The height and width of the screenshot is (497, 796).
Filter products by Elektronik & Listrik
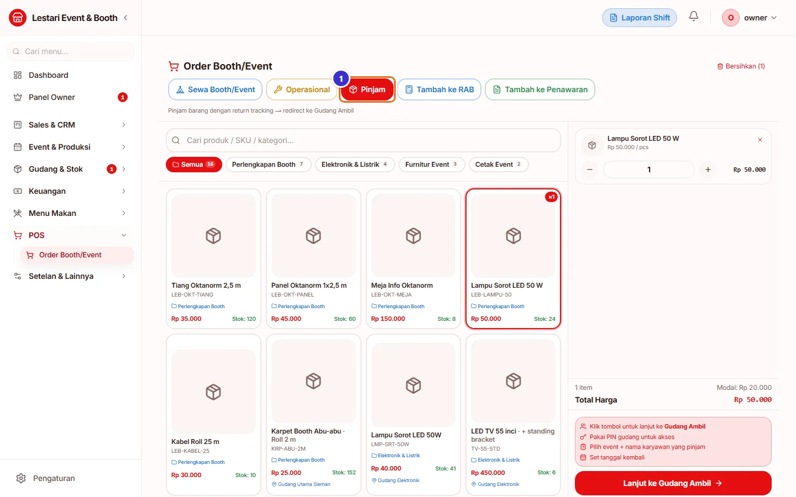click(x=355, y=165)
